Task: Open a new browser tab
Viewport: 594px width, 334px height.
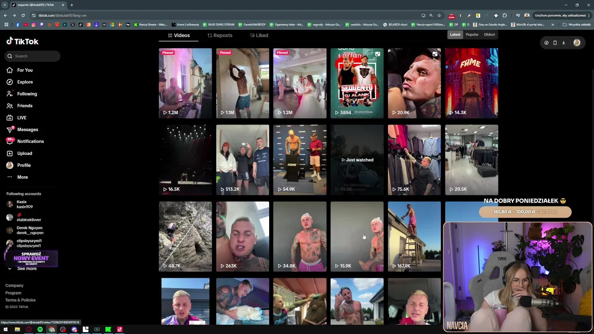Action: [71, 5]
